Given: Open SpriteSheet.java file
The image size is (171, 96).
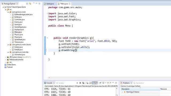Looking at the screenshot, I should pos(20,39).
